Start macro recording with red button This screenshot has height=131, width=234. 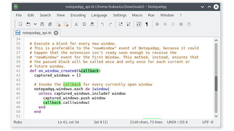pos(157,24)
